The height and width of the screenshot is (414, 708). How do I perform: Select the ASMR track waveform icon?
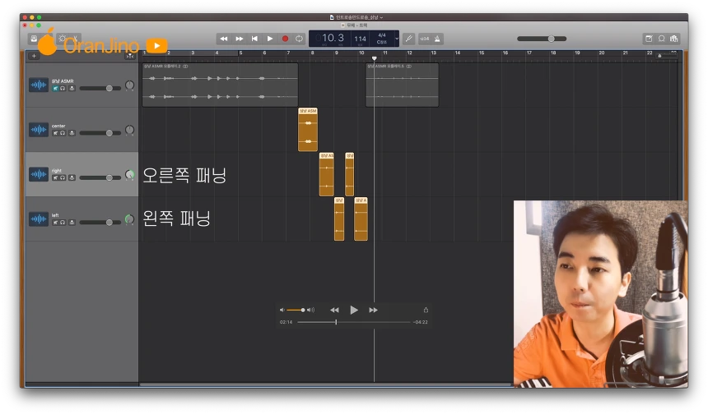(x=39, y=85)
